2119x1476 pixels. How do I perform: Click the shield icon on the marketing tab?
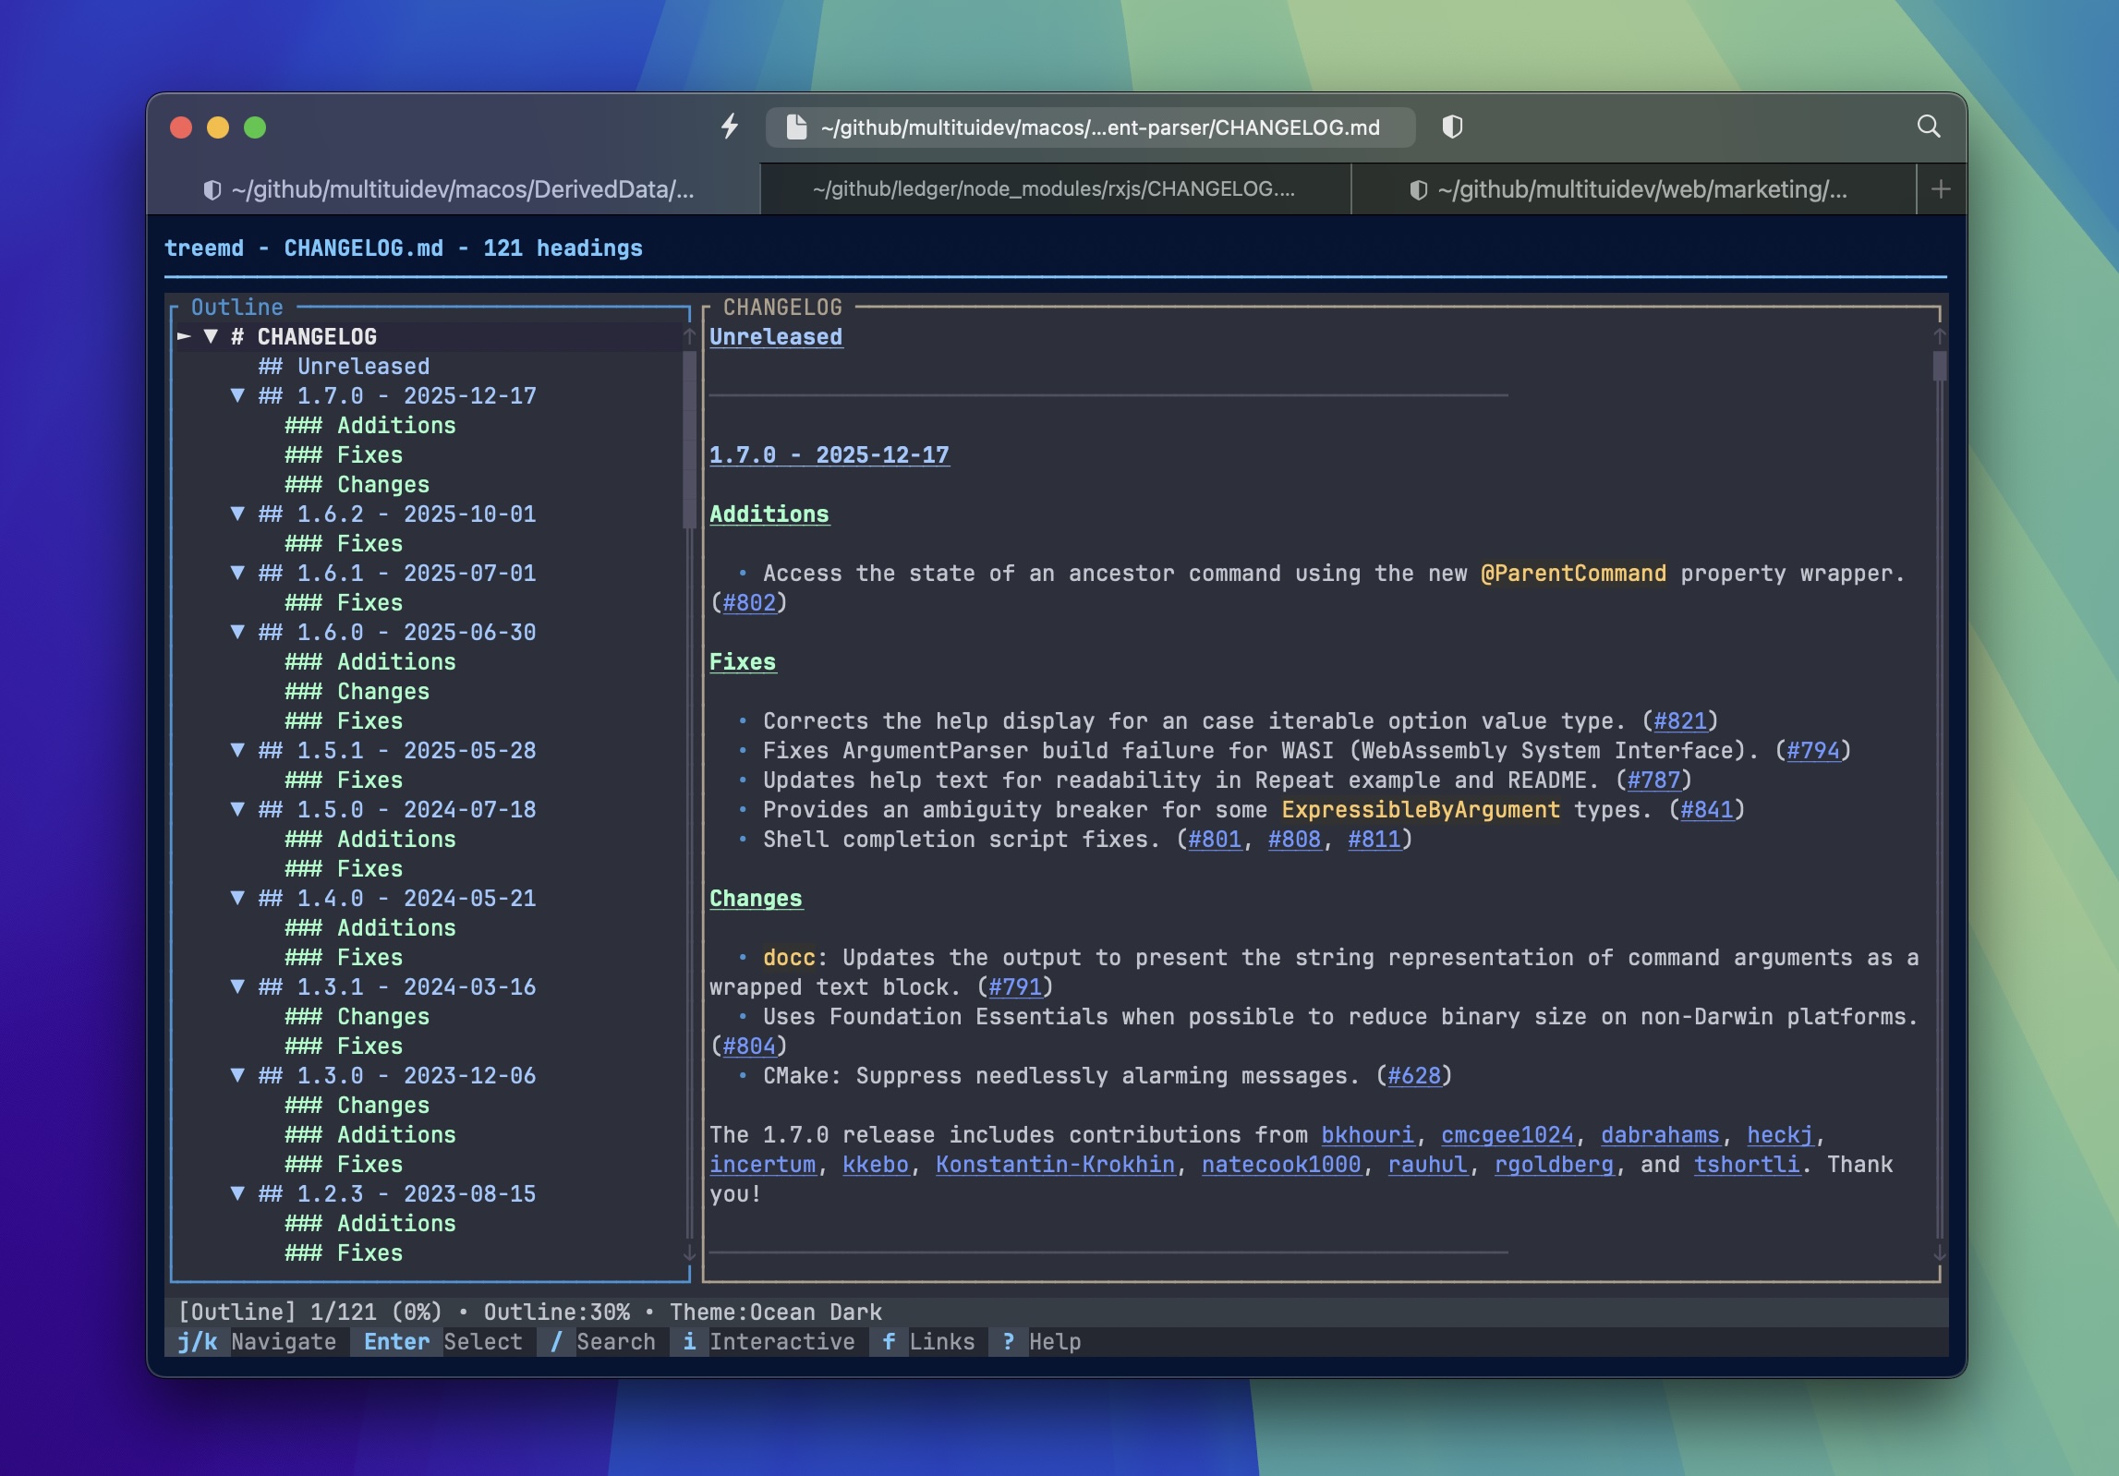coord(1420,188)
